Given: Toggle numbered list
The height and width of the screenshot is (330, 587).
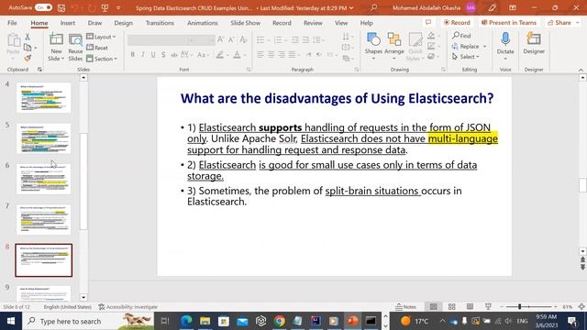Looking at the screenshot, I should (278, 39).
